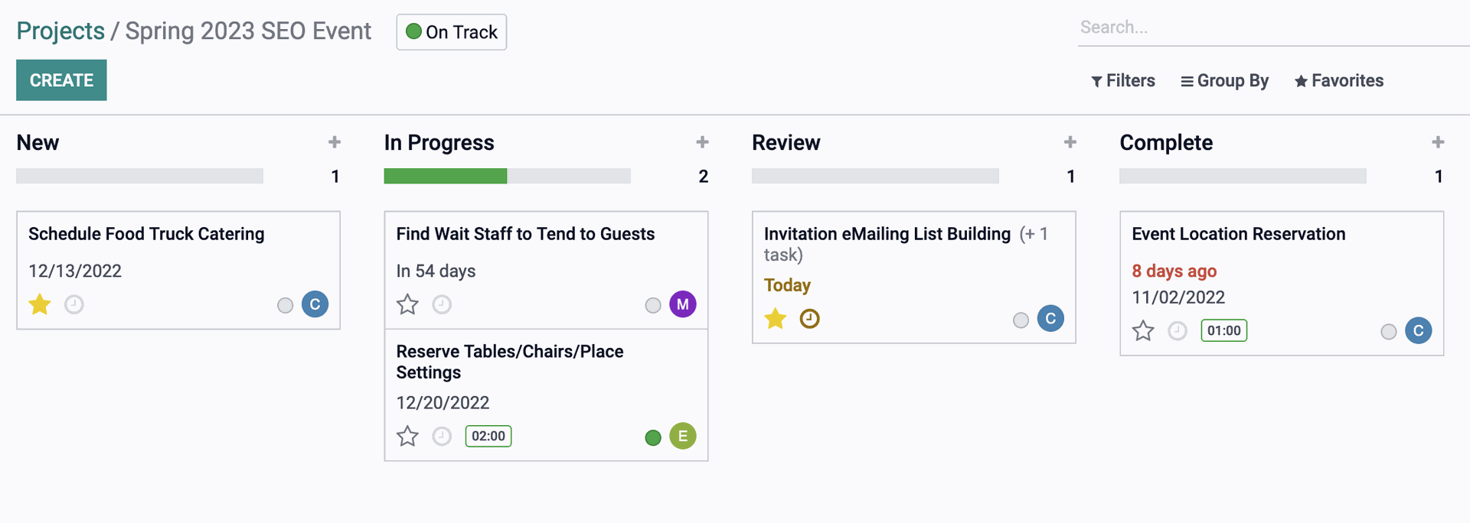Screen dimensions: 1470x523
Task: Click the CREATE button
Action: [x=61, y=80]
